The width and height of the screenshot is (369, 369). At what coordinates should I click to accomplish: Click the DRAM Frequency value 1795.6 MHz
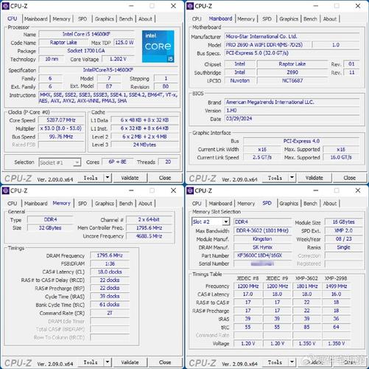(x=110, y=255)
